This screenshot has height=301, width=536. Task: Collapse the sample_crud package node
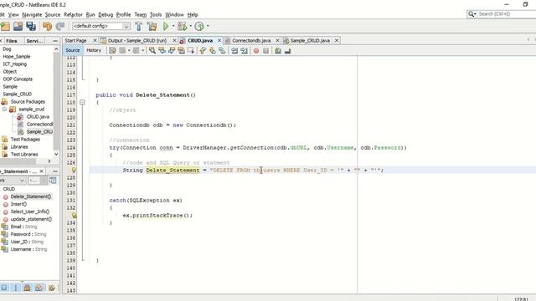click(4, 110)
